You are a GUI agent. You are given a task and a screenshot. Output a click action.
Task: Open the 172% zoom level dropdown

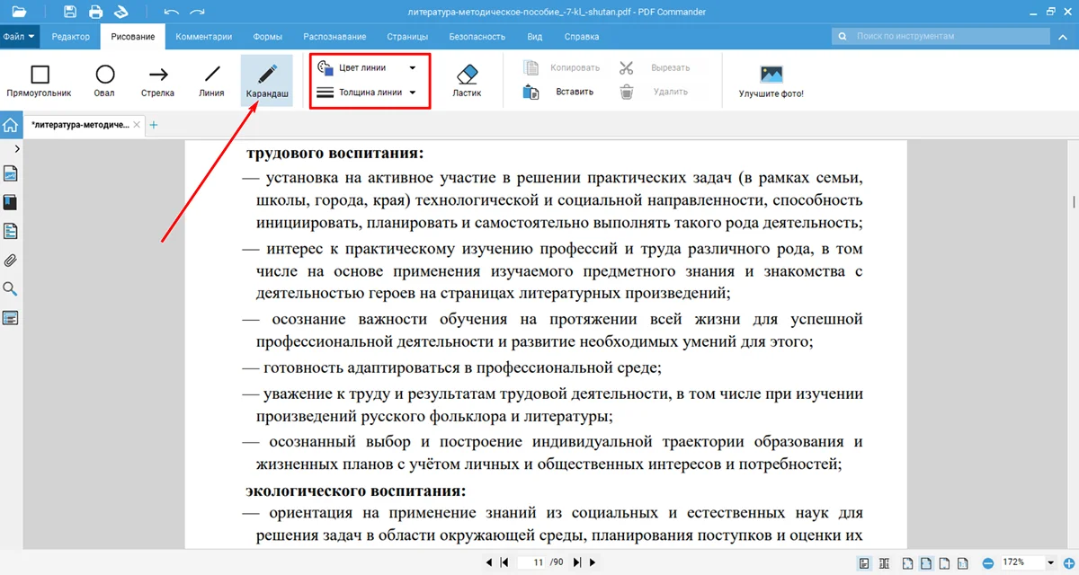click(x=1050, y=562)
